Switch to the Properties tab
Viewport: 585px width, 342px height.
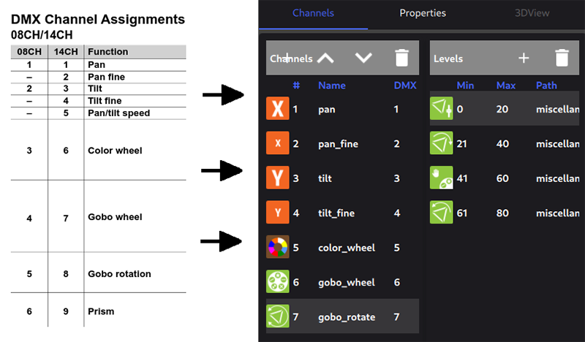click(423, 13)
